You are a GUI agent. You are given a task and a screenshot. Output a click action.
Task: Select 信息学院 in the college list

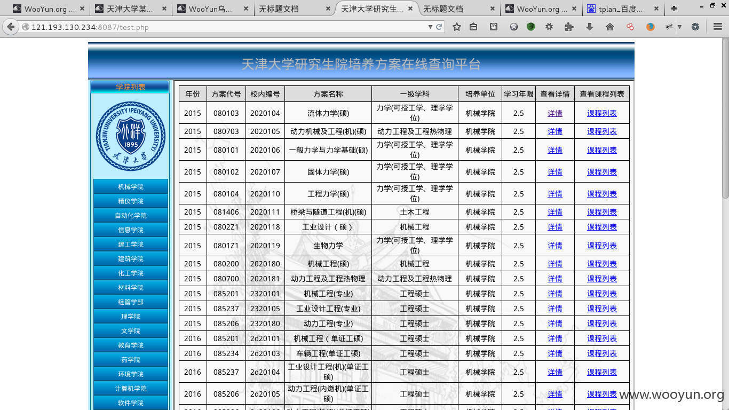[131, 230]
